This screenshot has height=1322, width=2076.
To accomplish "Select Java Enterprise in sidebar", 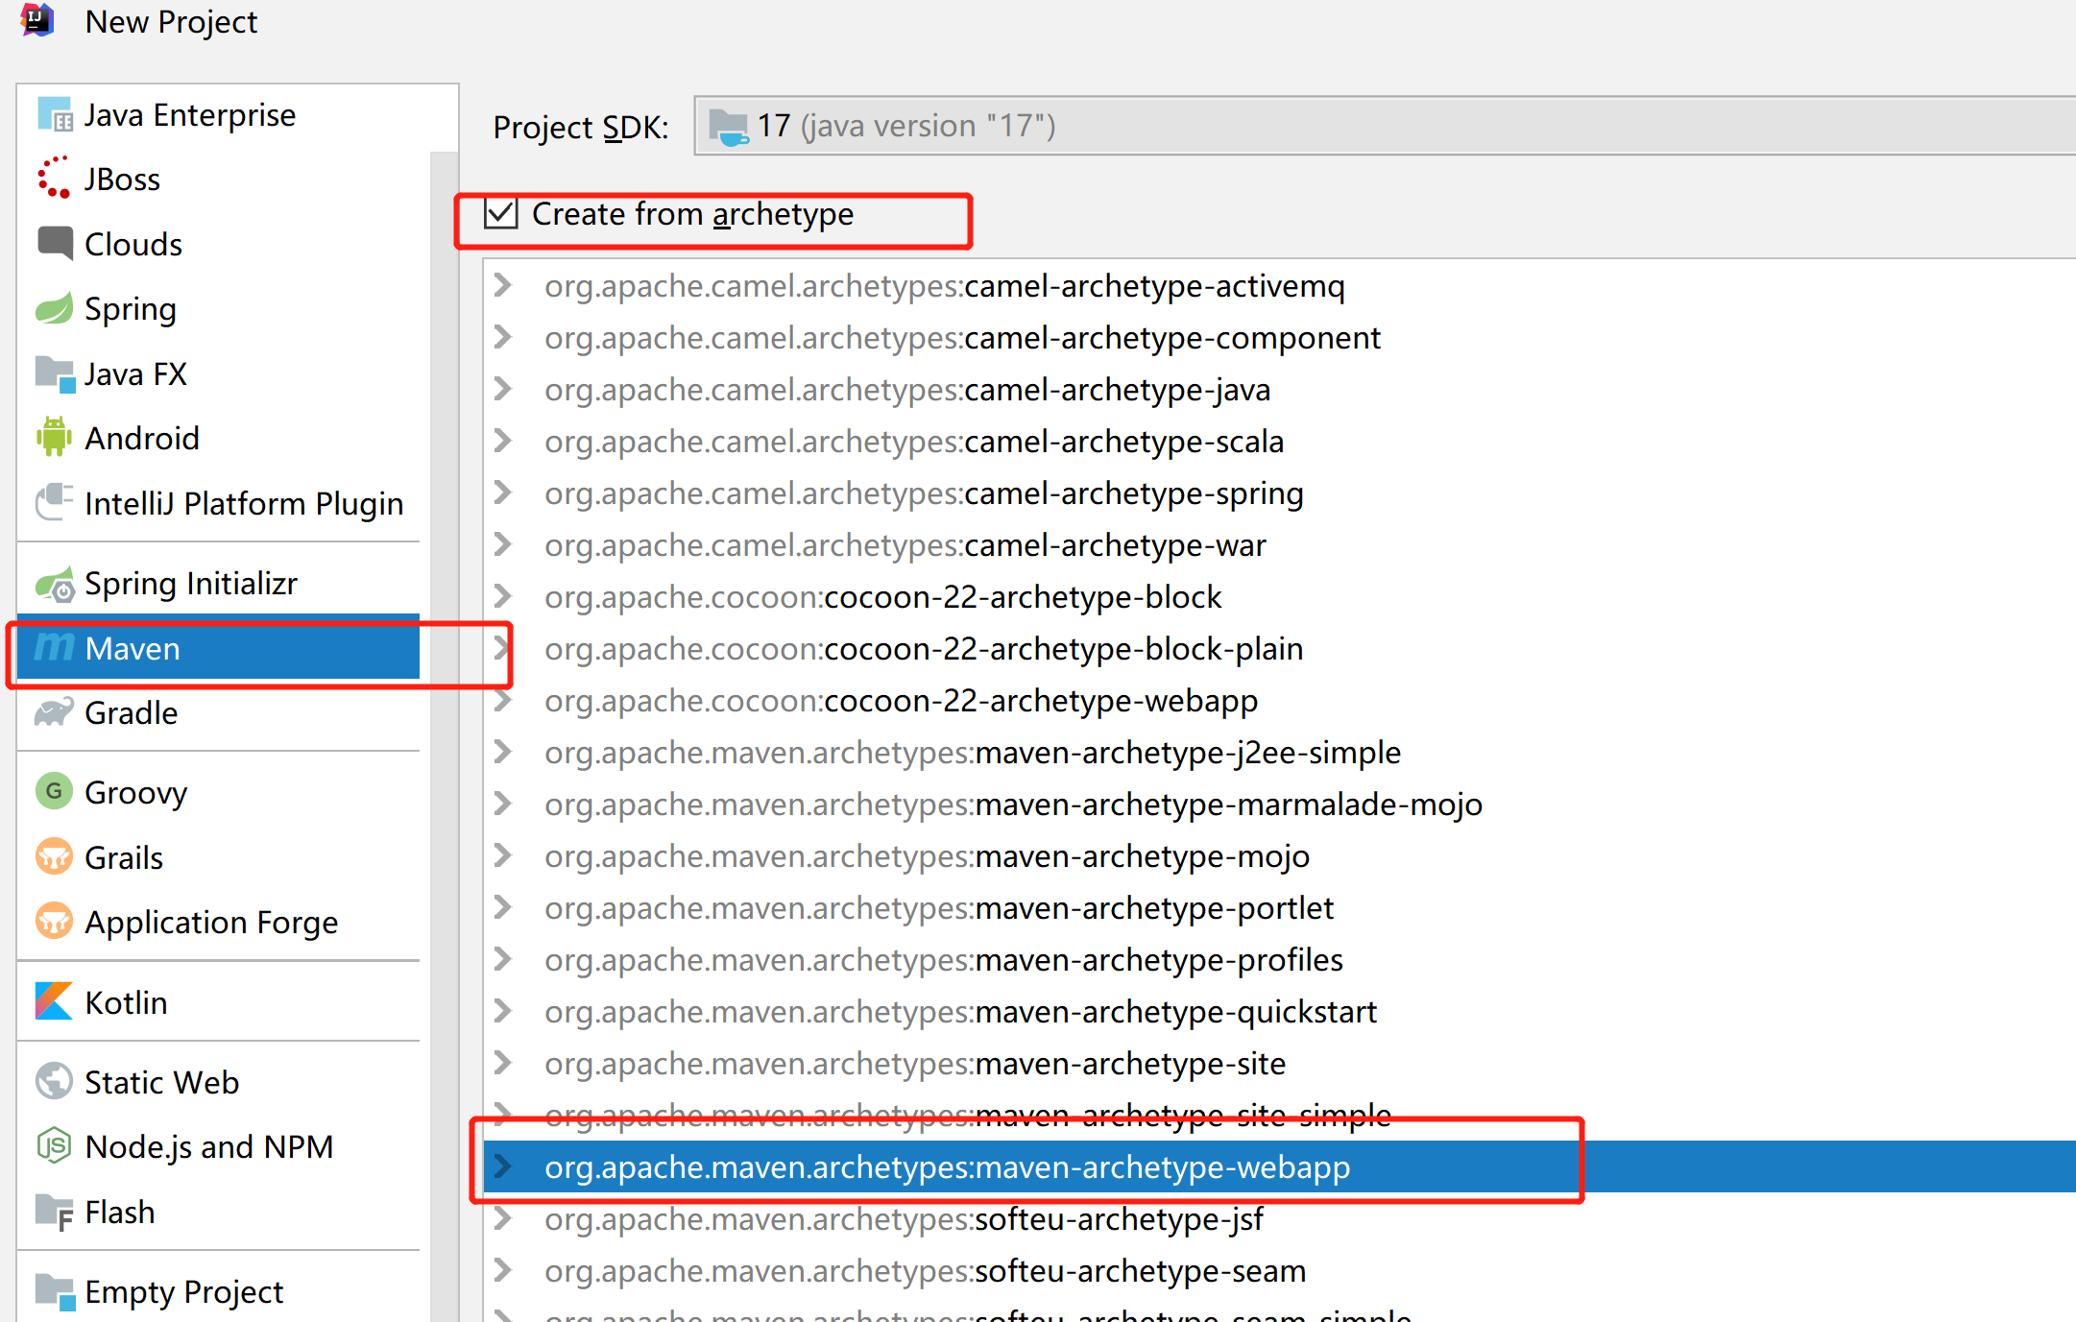I will pos(189,114).
